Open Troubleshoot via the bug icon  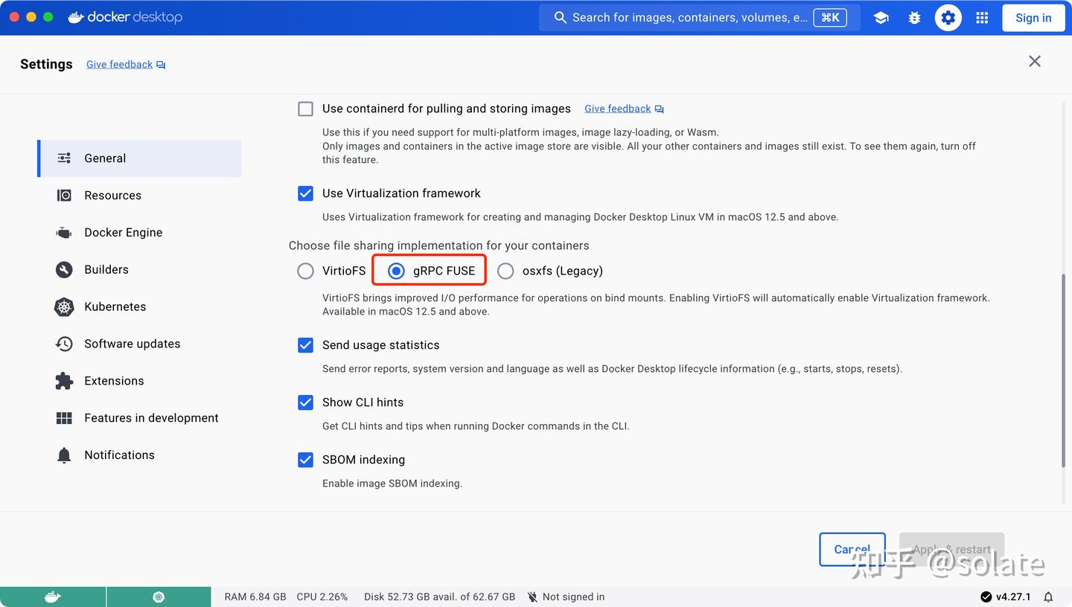tap(914, 17)
